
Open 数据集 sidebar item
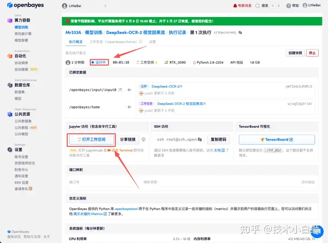[x=20, y=92]
